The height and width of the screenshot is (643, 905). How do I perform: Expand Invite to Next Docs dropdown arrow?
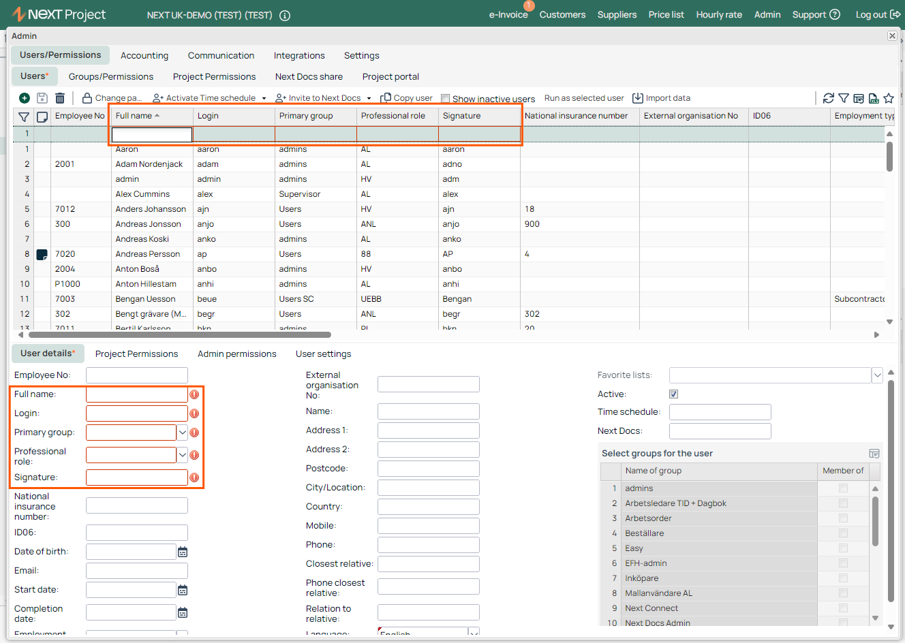point(369,99)
